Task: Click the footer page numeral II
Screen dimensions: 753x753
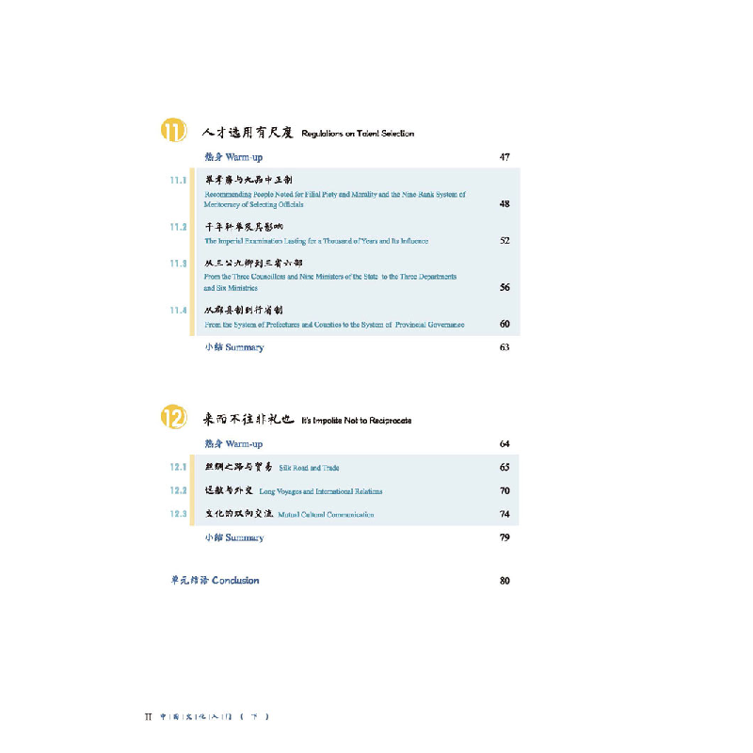Action: point(148,716)
